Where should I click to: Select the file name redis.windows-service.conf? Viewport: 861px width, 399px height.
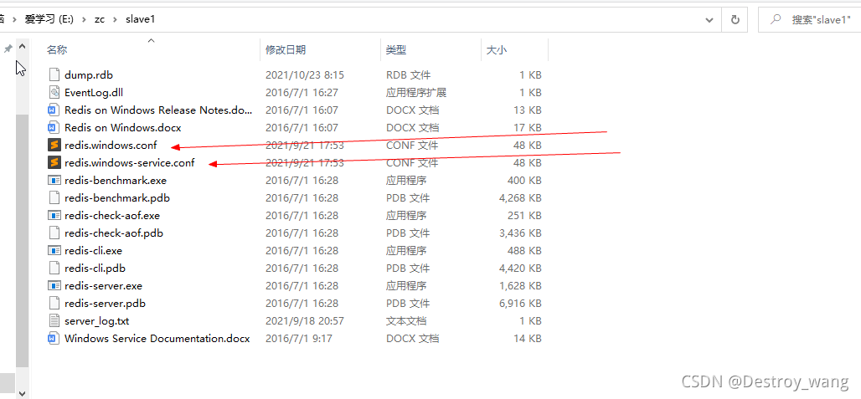[129, 163]
